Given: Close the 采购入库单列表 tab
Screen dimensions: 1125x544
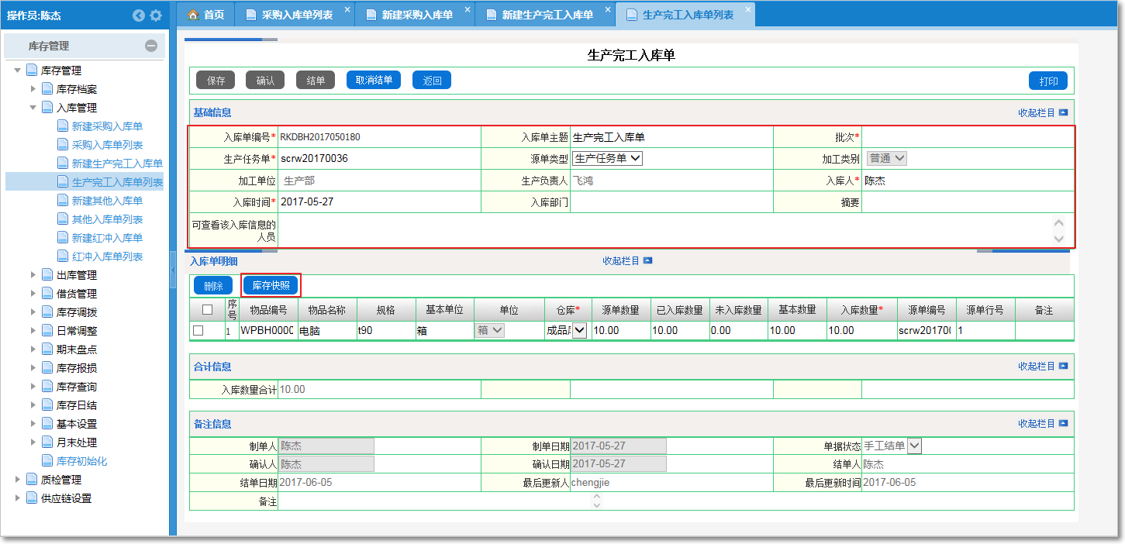Looking at the screenshot, I should point(347,10).
